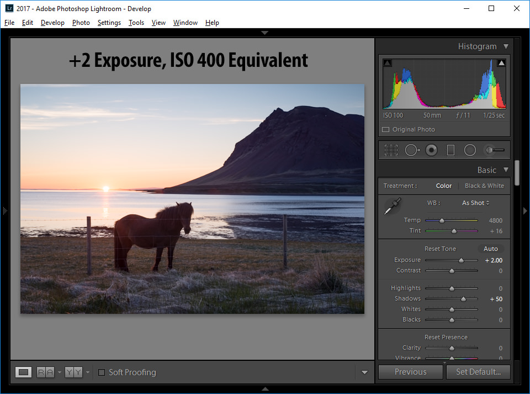This screenshot has width=530, height=394.
Task: Click the Blacks slider handle
Action: (452, 320)
